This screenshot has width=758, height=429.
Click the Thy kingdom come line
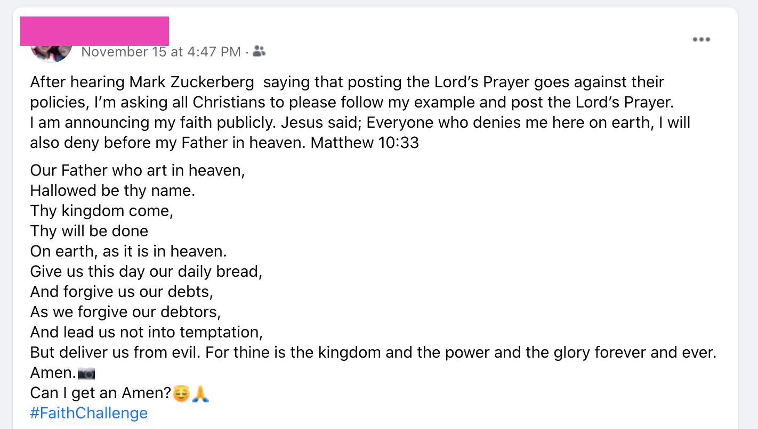101,211
